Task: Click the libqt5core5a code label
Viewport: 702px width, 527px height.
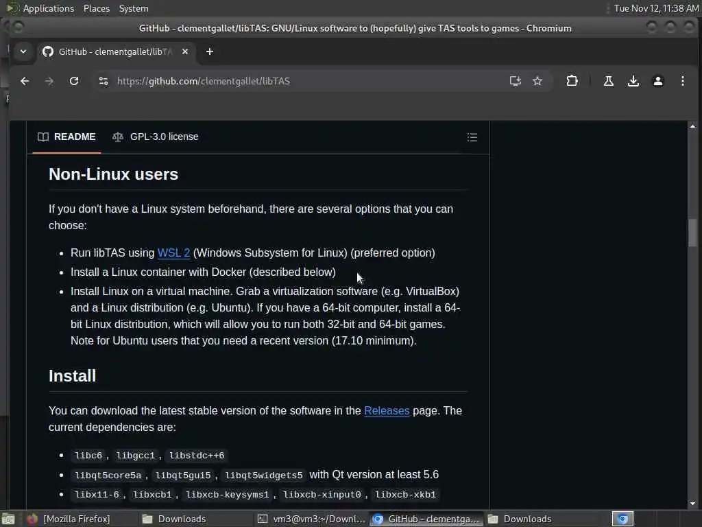Action: [x=108, y=475]
